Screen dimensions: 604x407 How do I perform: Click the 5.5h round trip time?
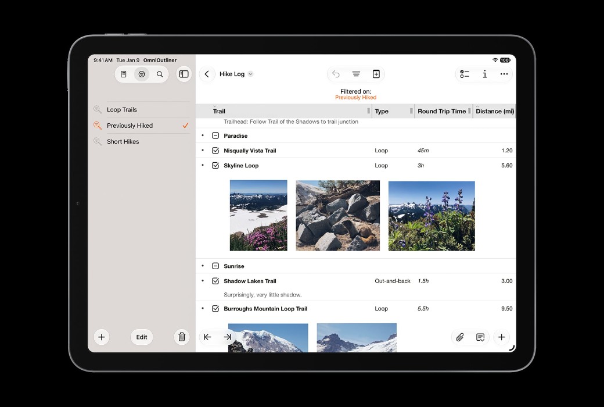point(423,309)
